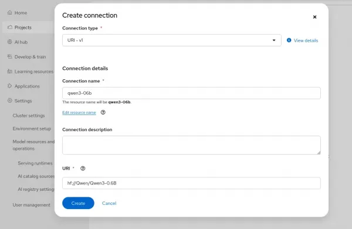
Task: Click the AI hub icon
Action: pos(9,42)
